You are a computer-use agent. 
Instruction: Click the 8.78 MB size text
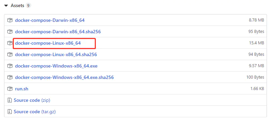pos(257,20)
